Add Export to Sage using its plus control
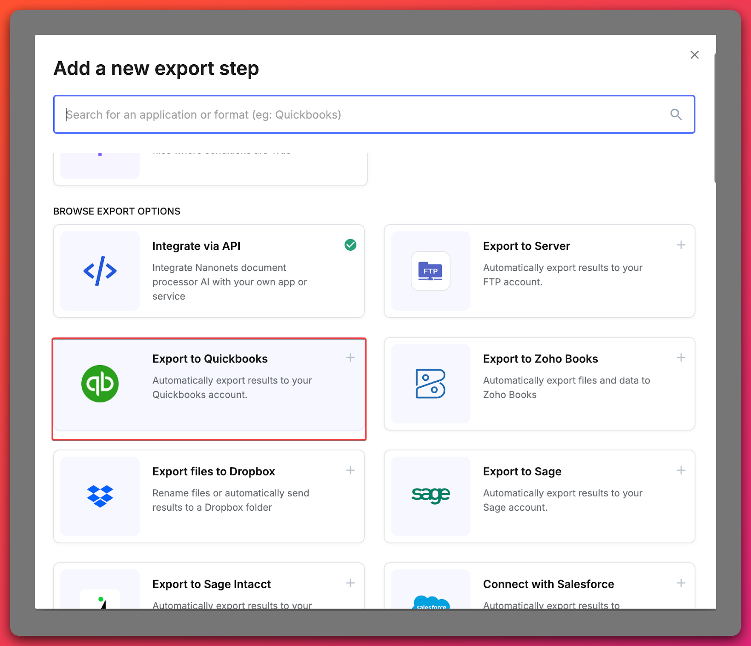The height and width of the screenshot is (646, 751). point(681,470)
